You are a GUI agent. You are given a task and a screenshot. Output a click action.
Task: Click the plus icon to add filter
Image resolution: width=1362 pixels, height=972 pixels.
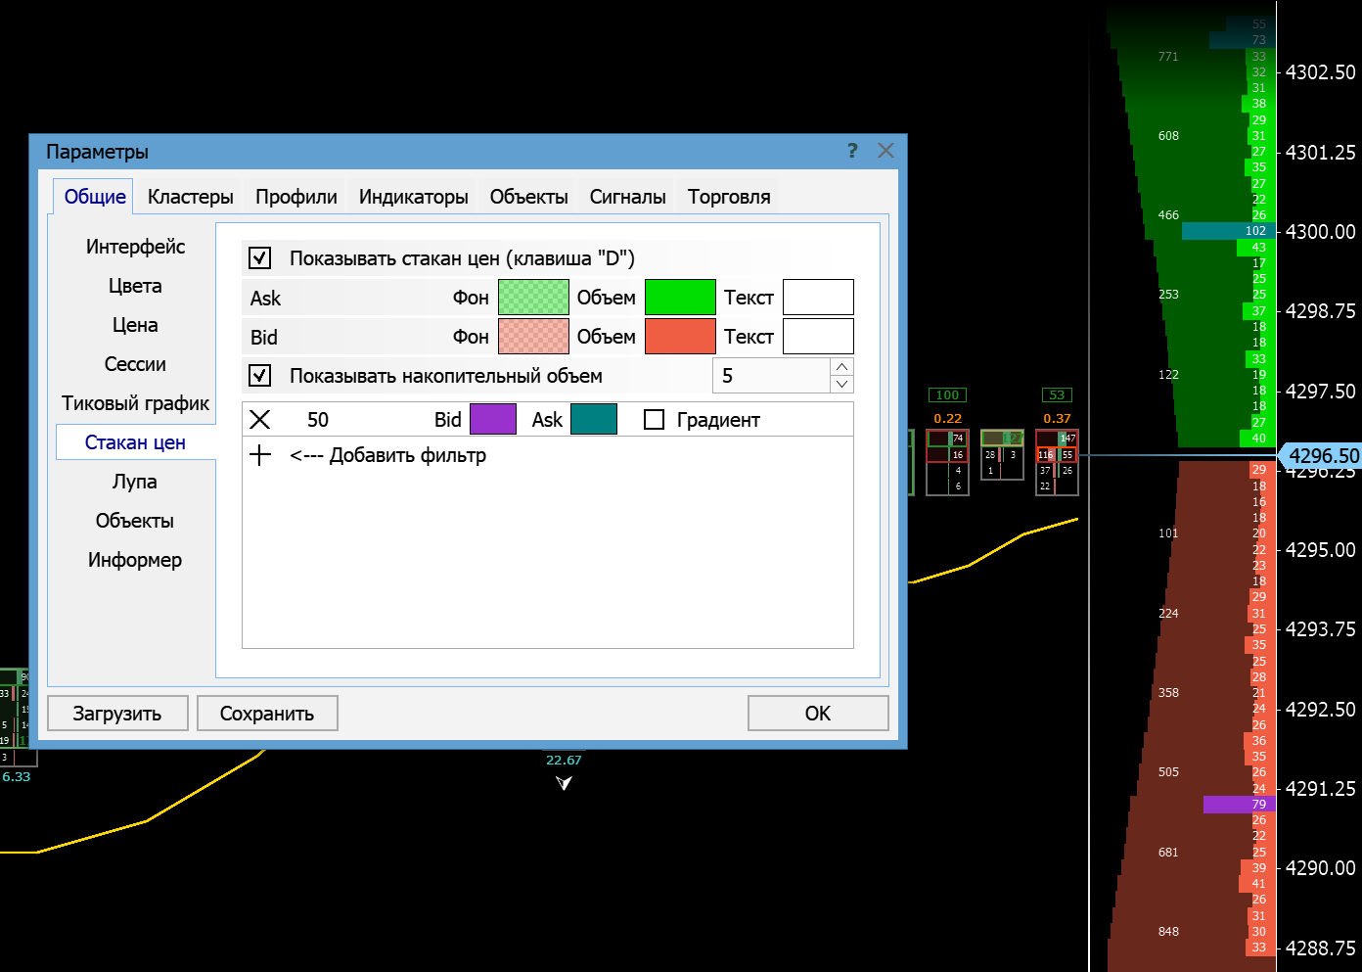click(260, 455)
